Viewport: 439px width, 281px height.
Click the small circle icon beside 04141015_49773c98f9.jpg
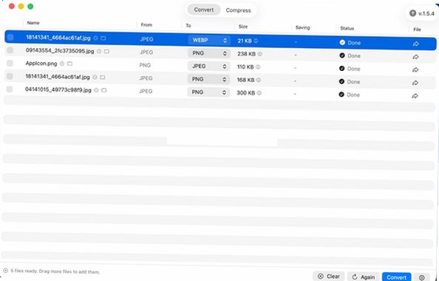[96, 90]
